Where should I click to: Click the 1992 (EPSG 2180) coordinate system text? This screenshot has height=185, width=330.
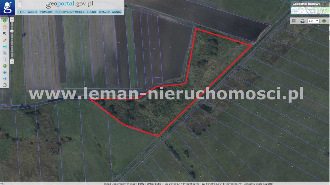tap(150, 184)
